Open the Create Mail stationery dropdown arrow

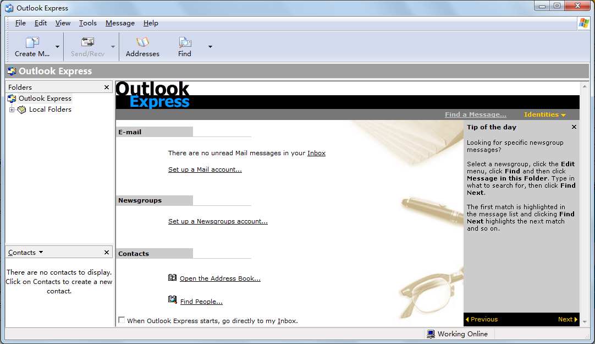tap(57, 47)
